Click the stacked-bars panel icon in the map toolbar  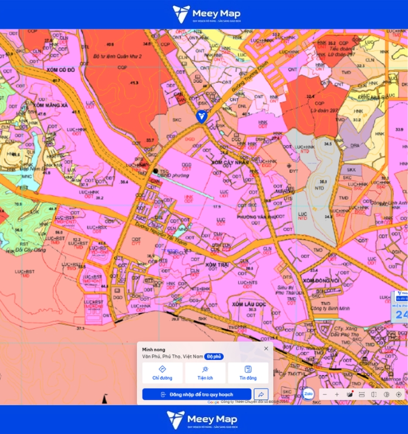362,395
